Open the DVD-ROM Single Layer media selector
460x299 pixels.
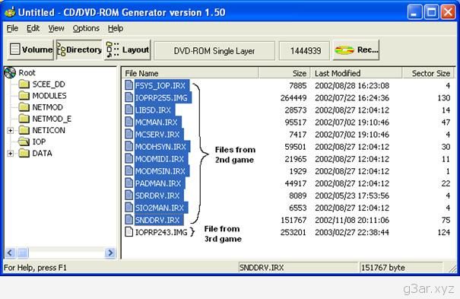click(x=214, y=51)
